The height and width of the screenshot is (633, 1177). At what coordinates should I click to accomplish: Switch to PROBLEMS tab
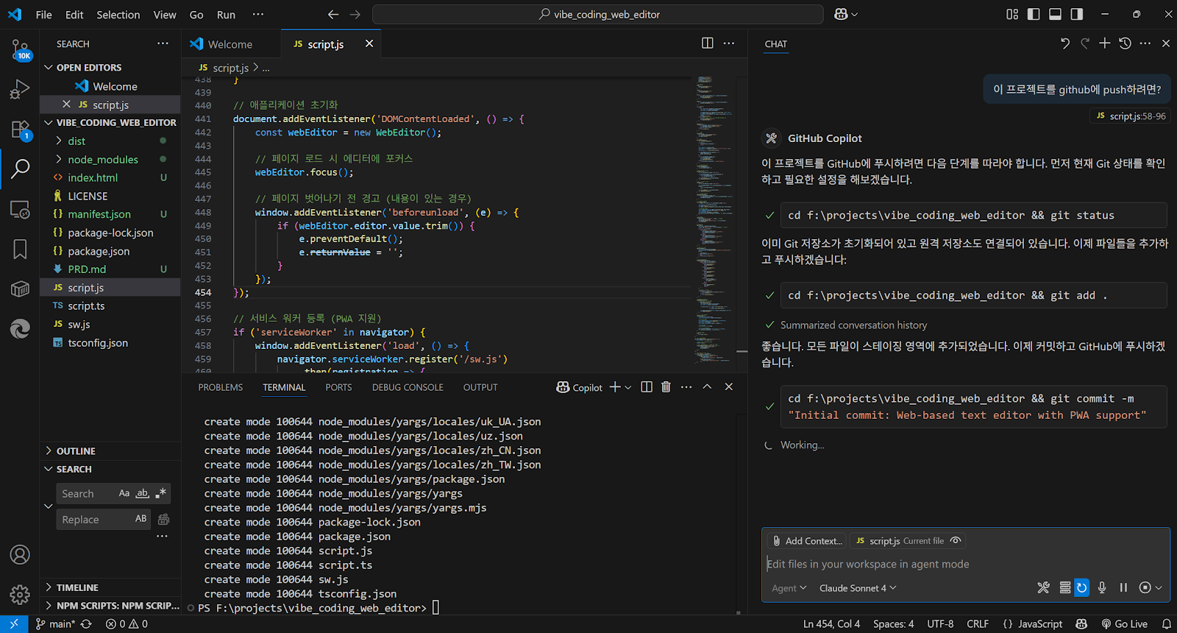click(220, 387)
